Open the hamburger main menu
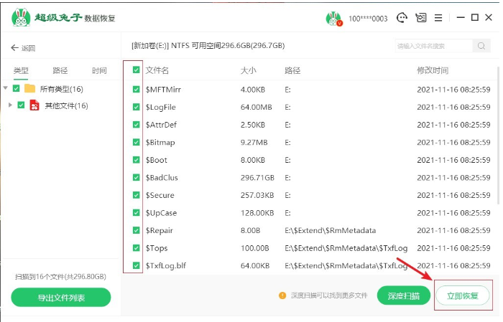Screen dimensions: 503x322 [x=438, y=17]
